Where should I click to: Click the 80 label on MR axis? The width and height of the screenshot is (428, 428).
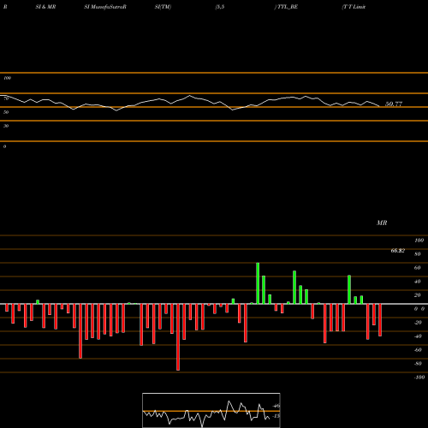[x=418, y=254]
